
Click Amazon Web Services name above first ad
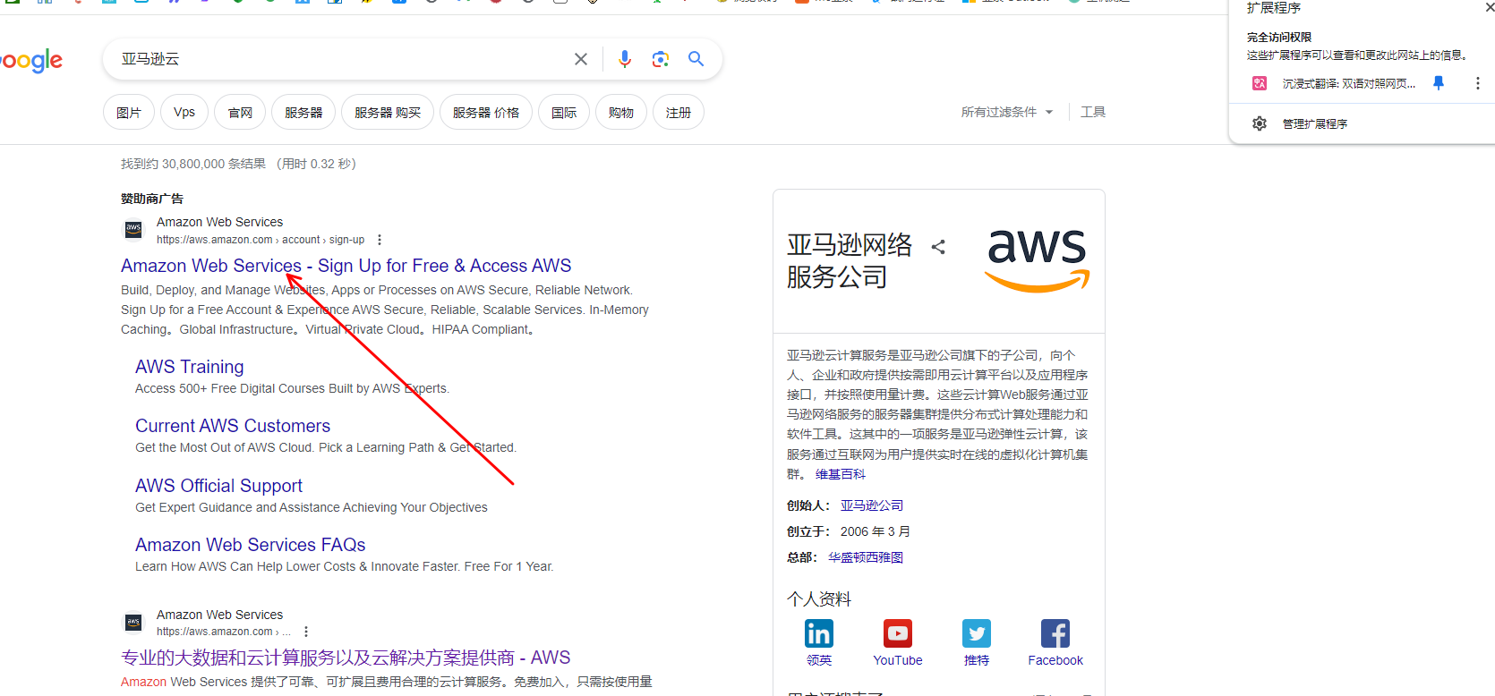click(x=219, y=222)
